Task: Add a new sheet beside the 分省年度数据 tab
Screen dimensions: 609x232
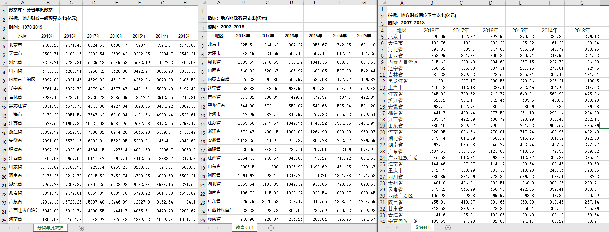Action: [x=81, y=228]
